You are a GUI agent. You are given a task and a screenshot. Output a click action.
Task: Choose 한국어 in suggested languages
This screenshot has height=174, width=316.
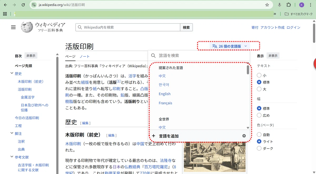[164, 85]
